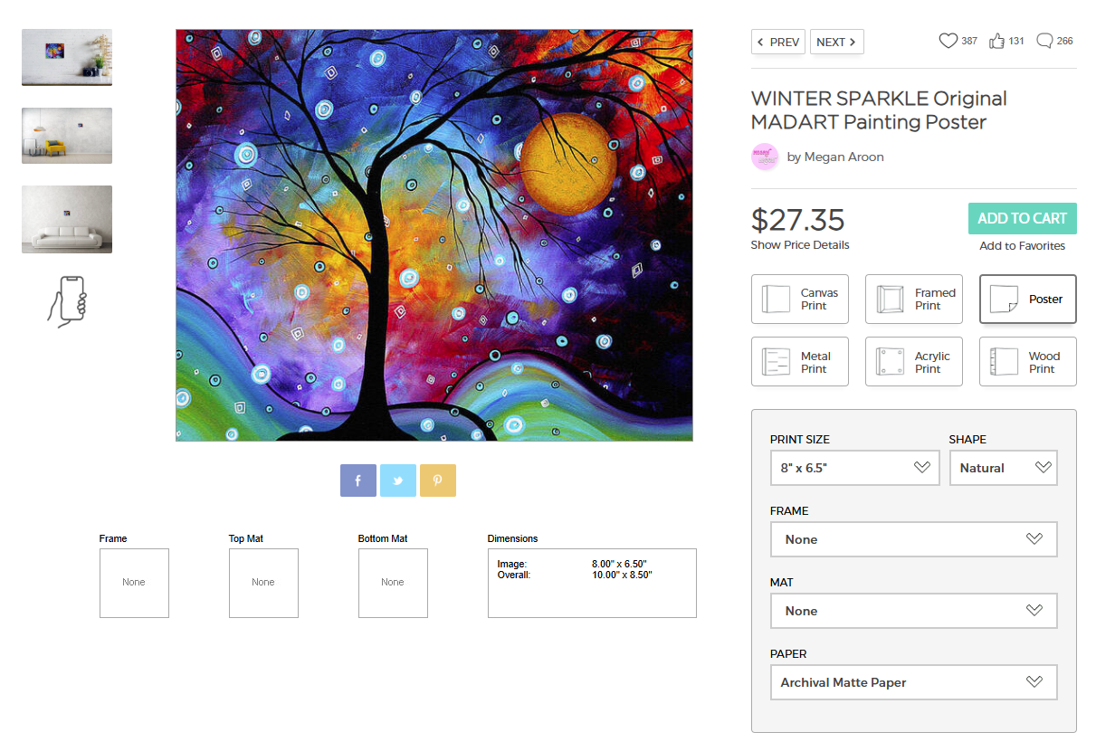Open the Paper type dropdown

(912, 682)
